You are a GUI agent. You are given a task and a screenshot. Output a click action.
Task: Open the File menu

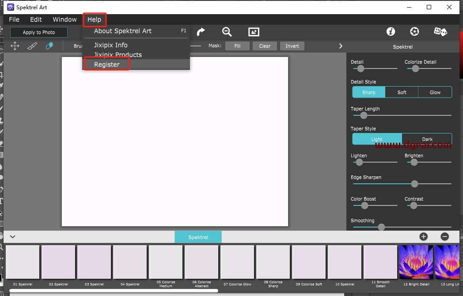(x=14, y=19)
